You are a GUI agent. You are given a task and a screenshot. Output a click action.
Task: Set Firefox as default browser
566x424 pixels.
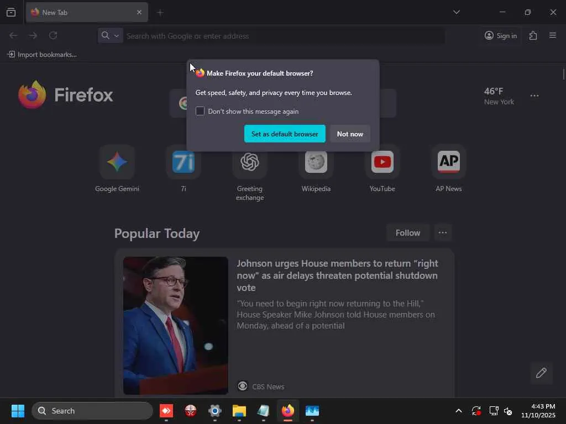[285, 134]
